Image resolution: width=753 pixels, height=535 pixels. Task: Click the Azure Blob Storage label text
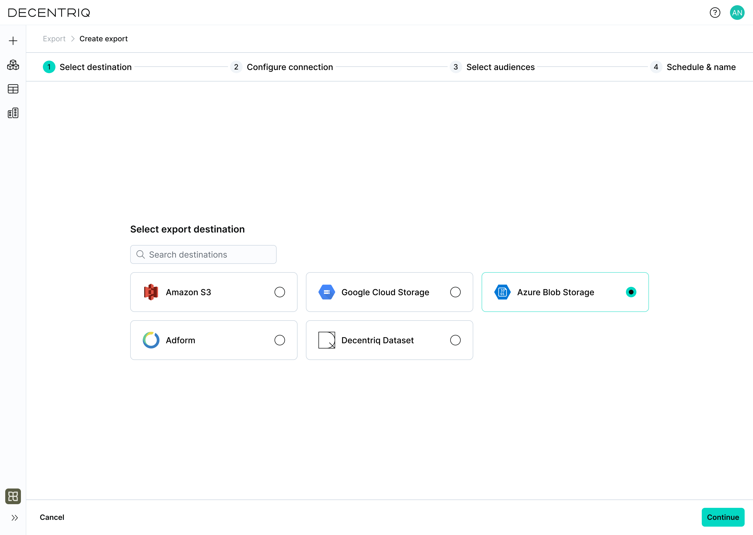tap(556, 292)
